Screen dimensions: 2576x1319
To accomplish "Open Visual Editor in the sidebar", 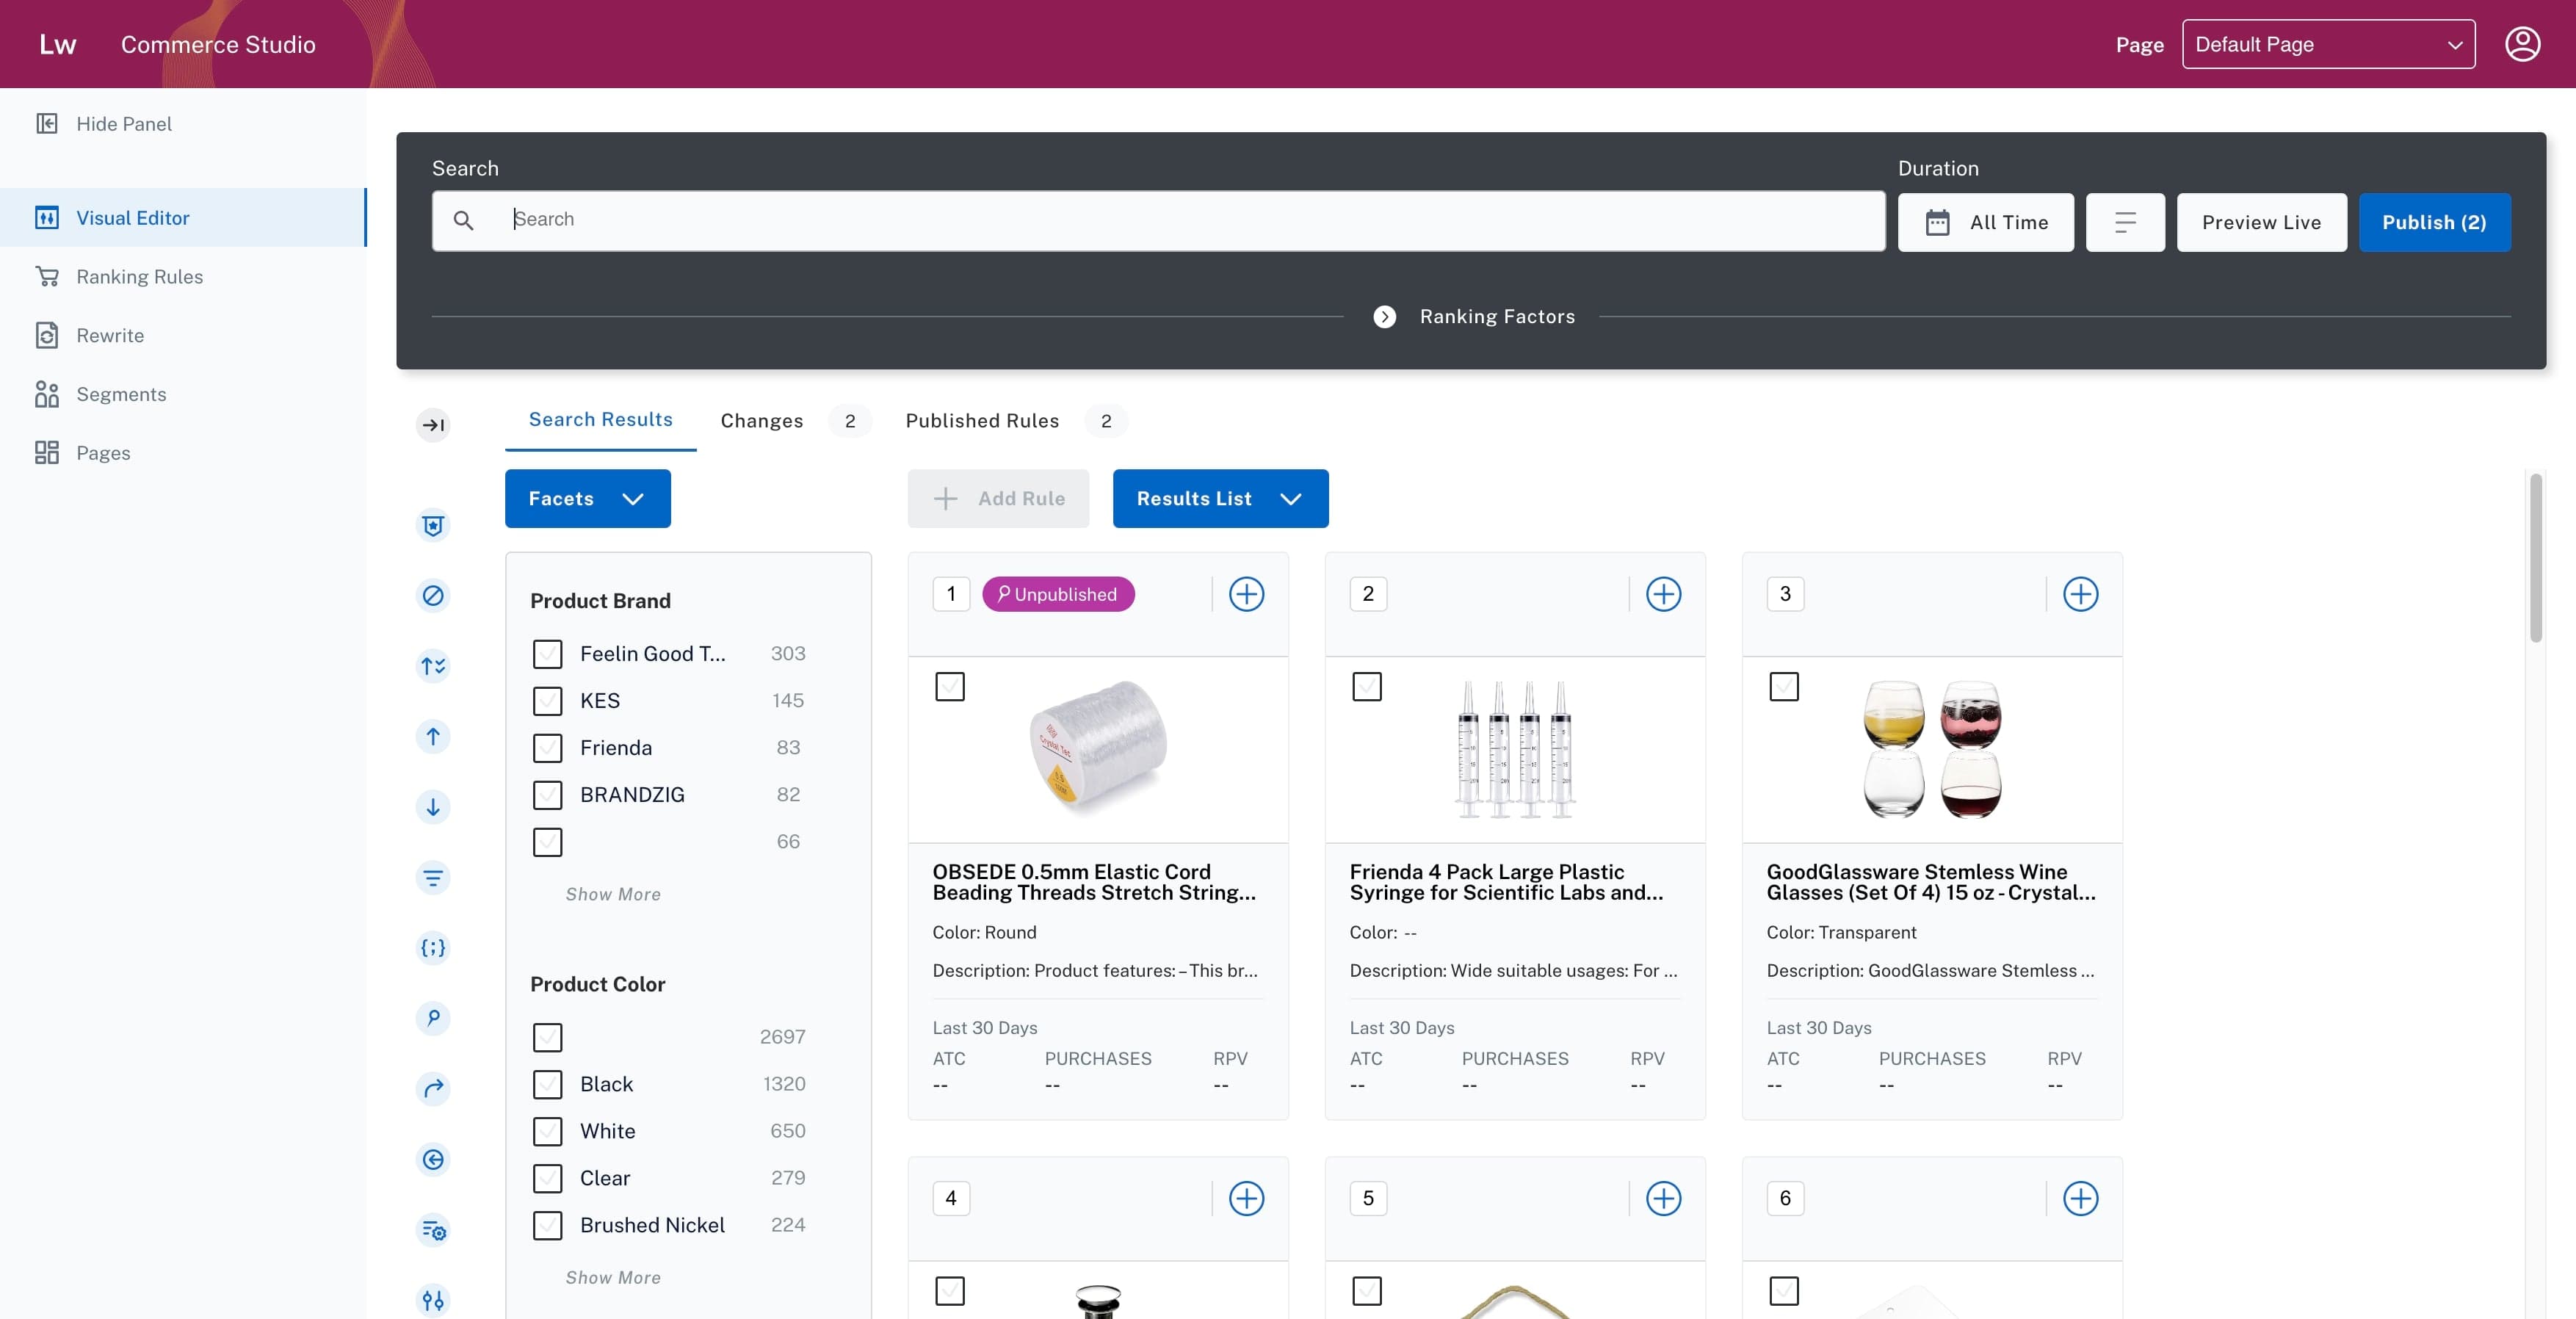I will 183,218.
